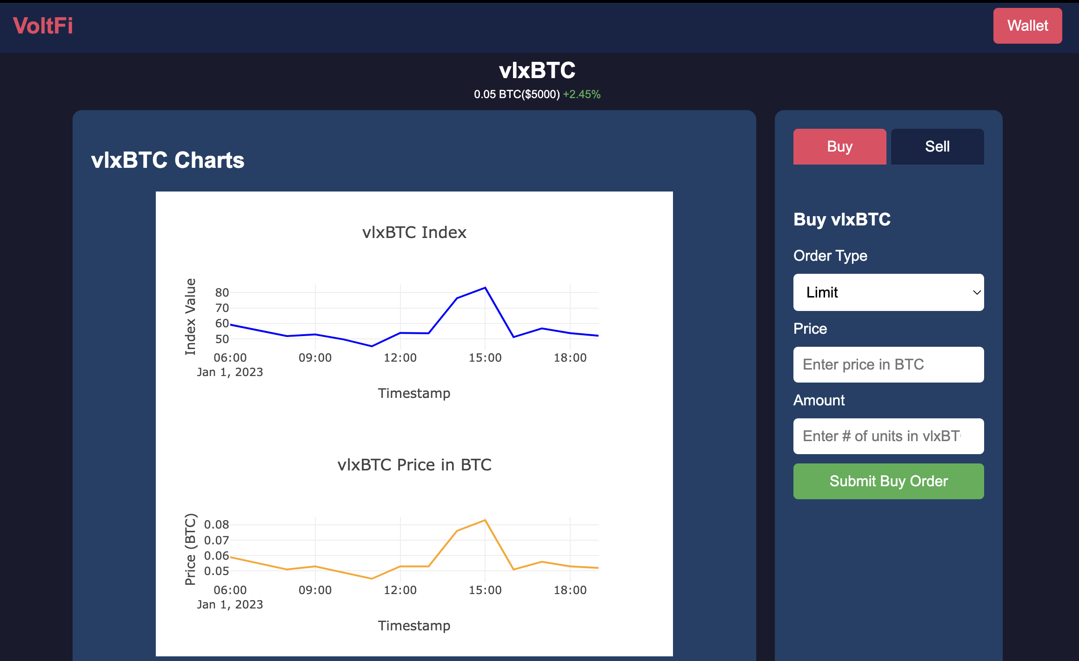Click the vlxBTC Charts heading
Image resolution: width=1079 pixels, height=661 pixels.
click(x=167, y=160)
